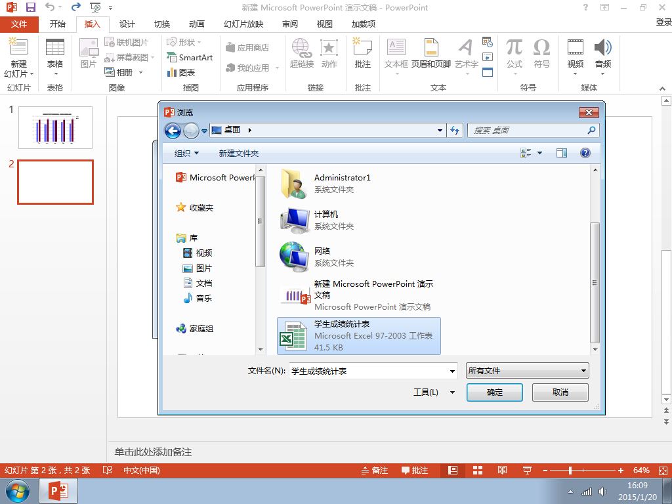Image resolution: width=672 pixels, height=504 pixels.
Task: Select the 学生成绩统计表 Excel file
Action: (x=359, y=335)
